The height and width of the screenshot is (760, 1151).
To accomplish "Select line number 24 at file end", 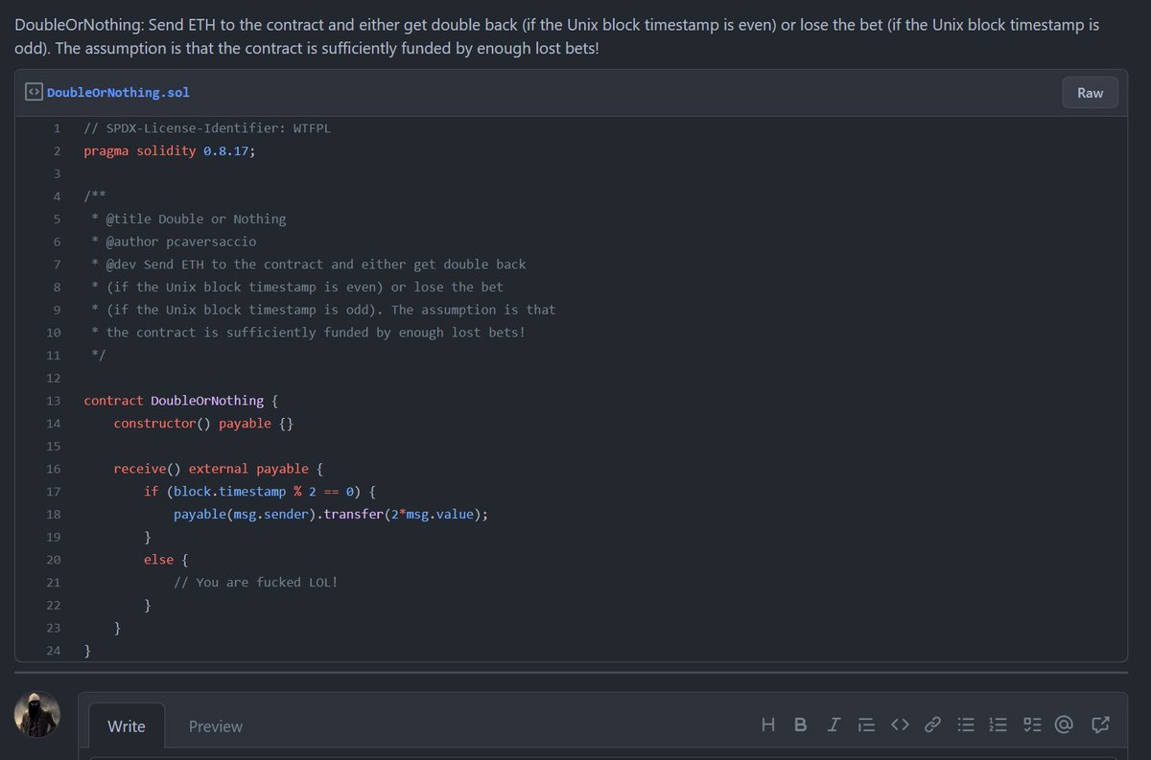I will 54,651.
